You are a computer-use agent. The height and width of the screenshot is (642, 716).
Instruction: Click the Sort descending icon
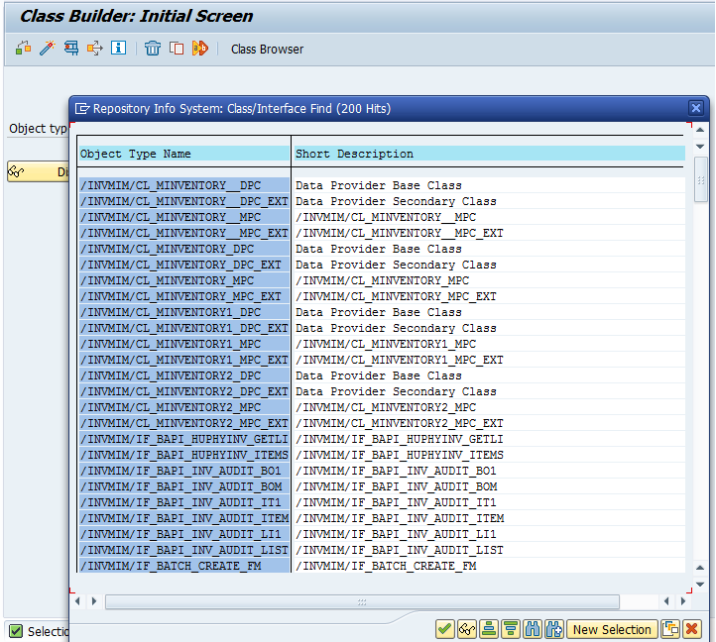click(x=510, y=629)
